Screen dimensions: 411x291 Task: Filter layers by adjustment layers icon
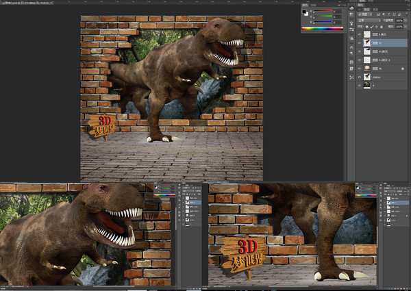point(384,14)
